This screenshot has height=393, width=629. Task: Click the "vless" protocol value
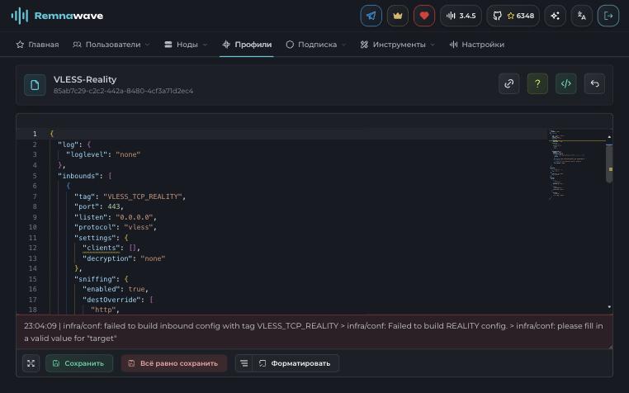coord(139,227)
